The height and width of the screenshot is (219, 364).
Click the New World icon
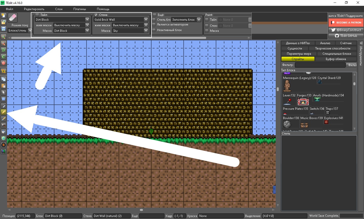[4, 16]
